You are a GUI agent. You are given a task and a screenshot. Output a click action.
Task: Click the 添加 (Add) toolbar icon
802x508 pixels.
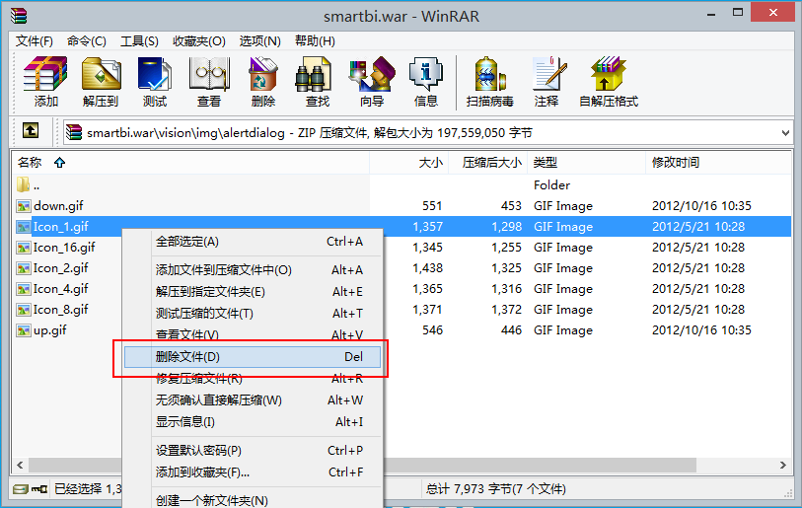(45, 82)
